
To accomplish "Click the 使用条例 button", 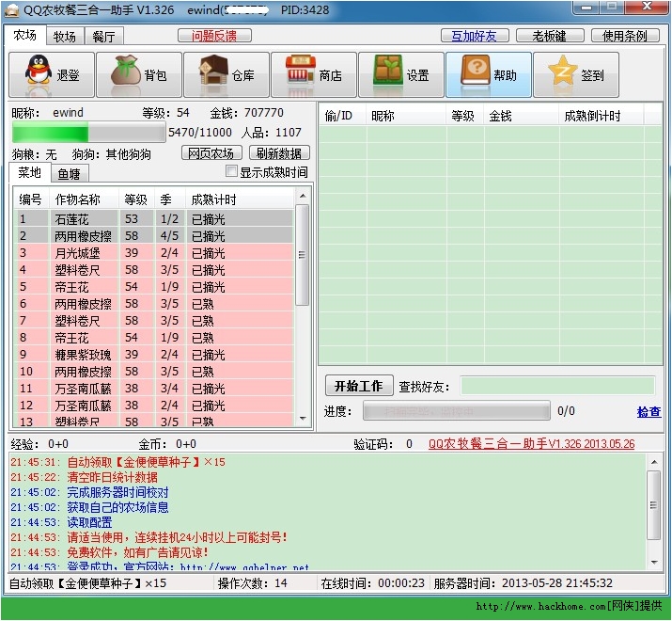I will (625, 36).
